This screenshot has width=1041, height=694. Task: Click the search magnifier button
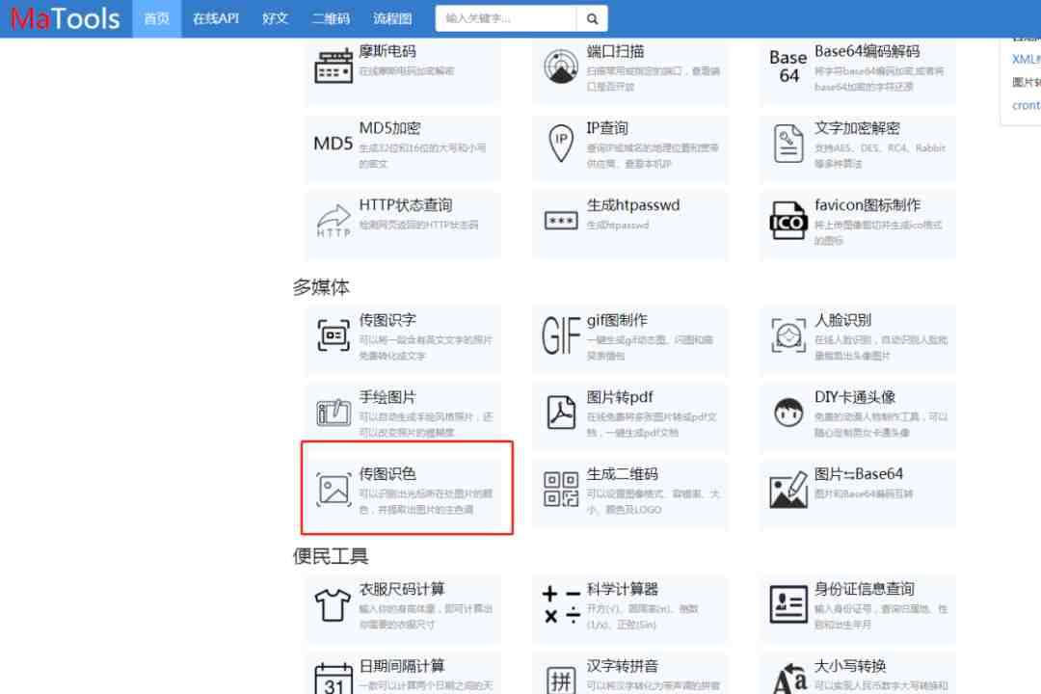[592, 18]
